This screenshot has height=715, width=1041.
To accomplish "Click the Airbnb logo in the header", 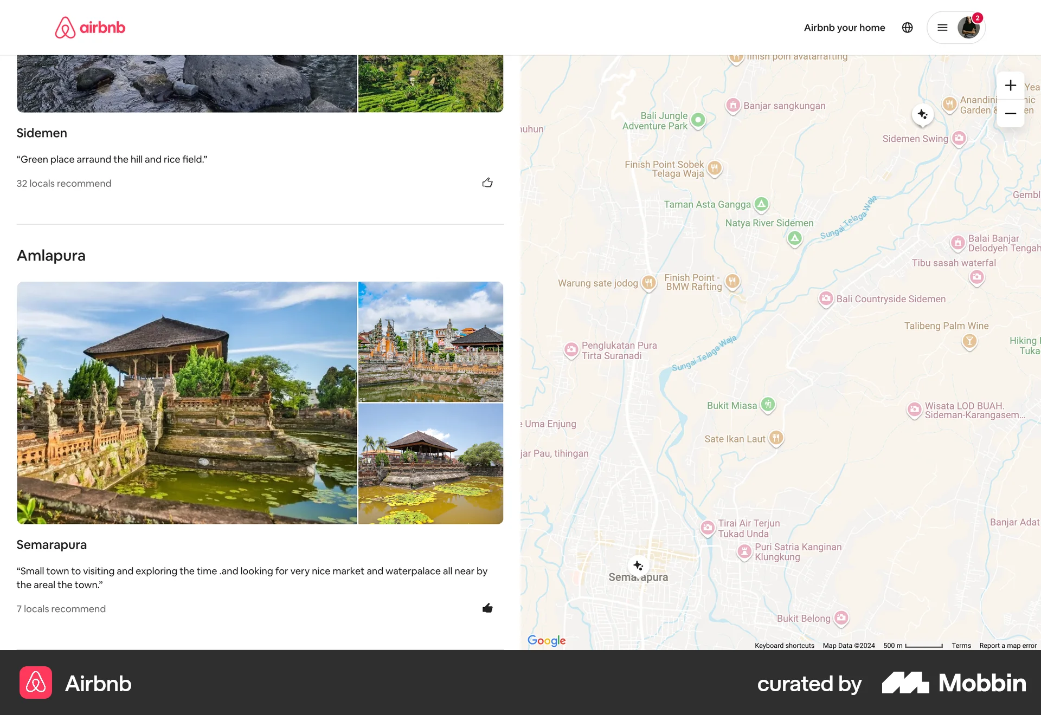I will 90,27.
